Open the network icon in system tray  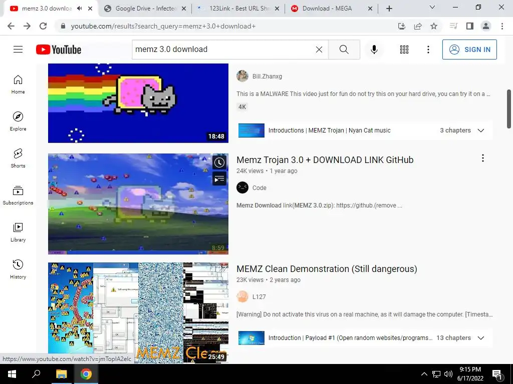436,374
